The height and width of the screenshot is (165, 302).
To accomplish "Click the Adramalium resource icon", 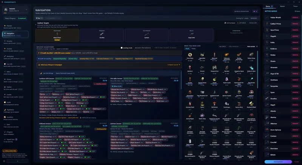I will click(x=190, y=92).
